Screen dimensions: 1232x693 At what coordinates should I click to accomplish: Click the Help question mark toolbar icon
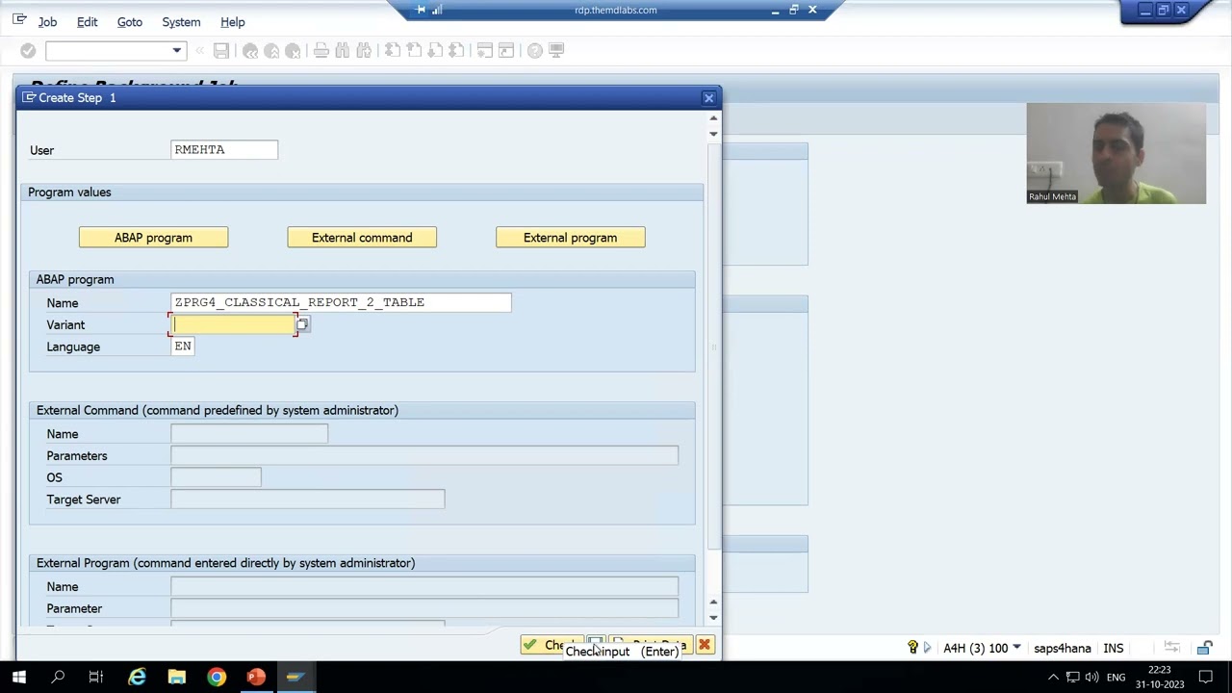point(535,50)
